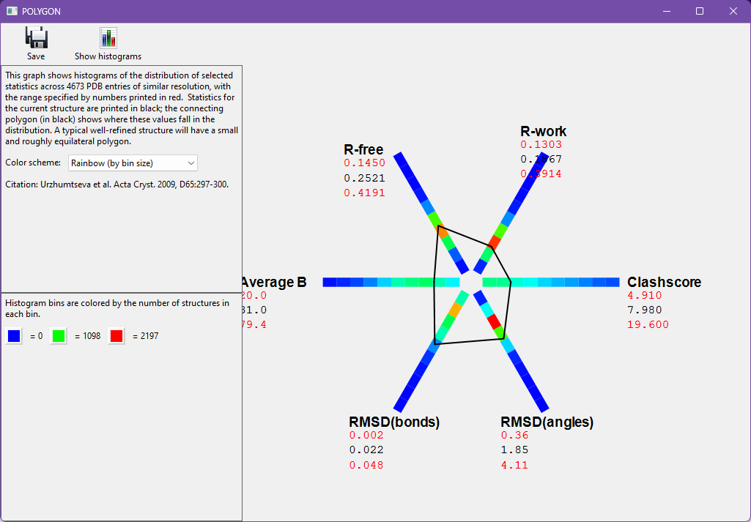Open the Show histograms toolbar icon

108,38
